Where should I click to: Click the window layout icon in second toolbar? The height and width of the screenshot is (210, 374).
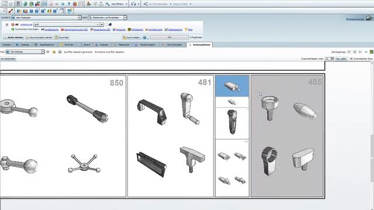(x=62, y=11)
